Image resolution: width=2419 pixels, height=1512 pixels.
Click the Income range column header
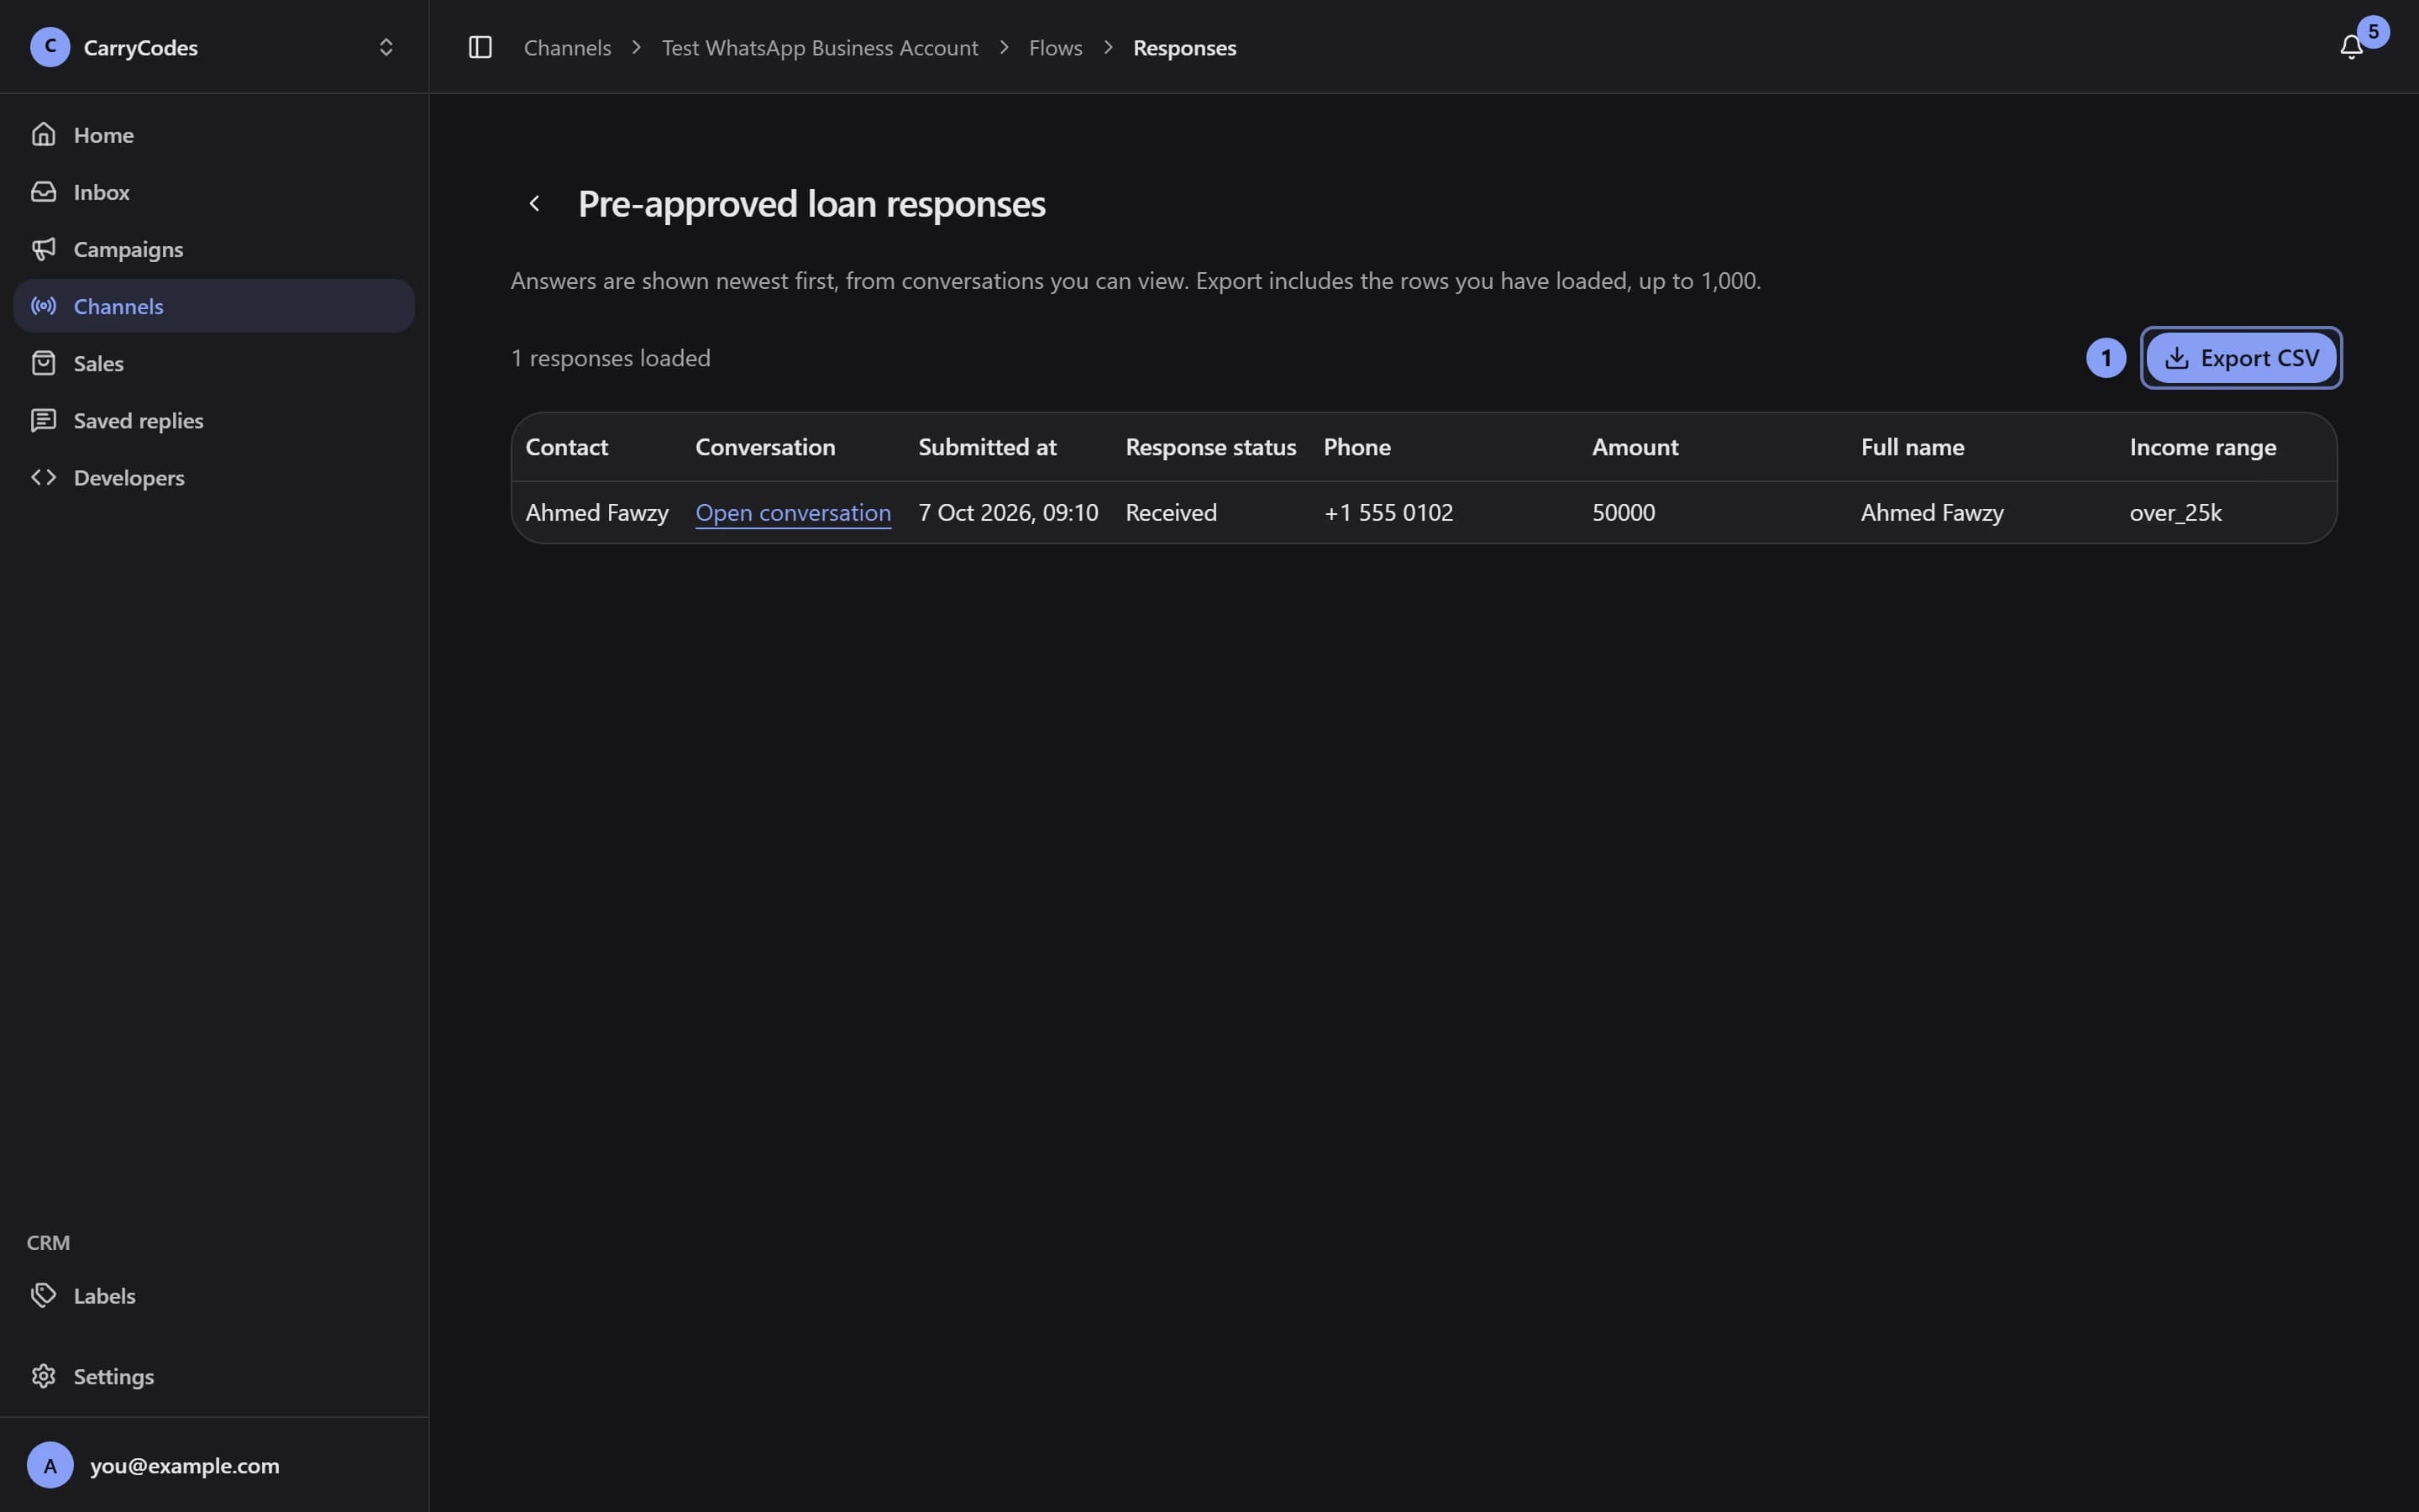[2202, 447]
